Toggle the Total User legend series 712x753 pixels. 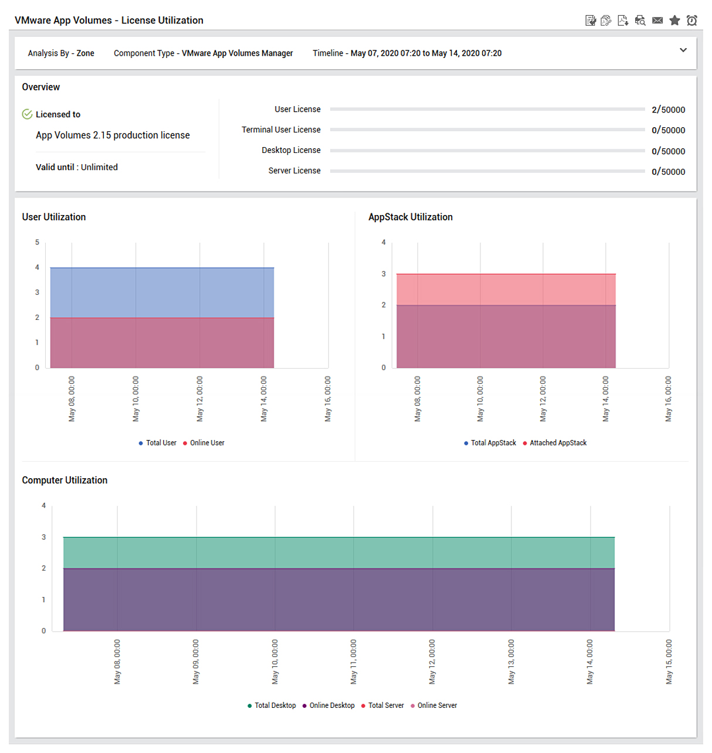click(x=157, y=443)
